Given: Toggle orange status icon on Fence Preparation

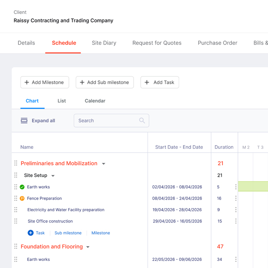Looking at the screenshot, I should click(22, 198).
